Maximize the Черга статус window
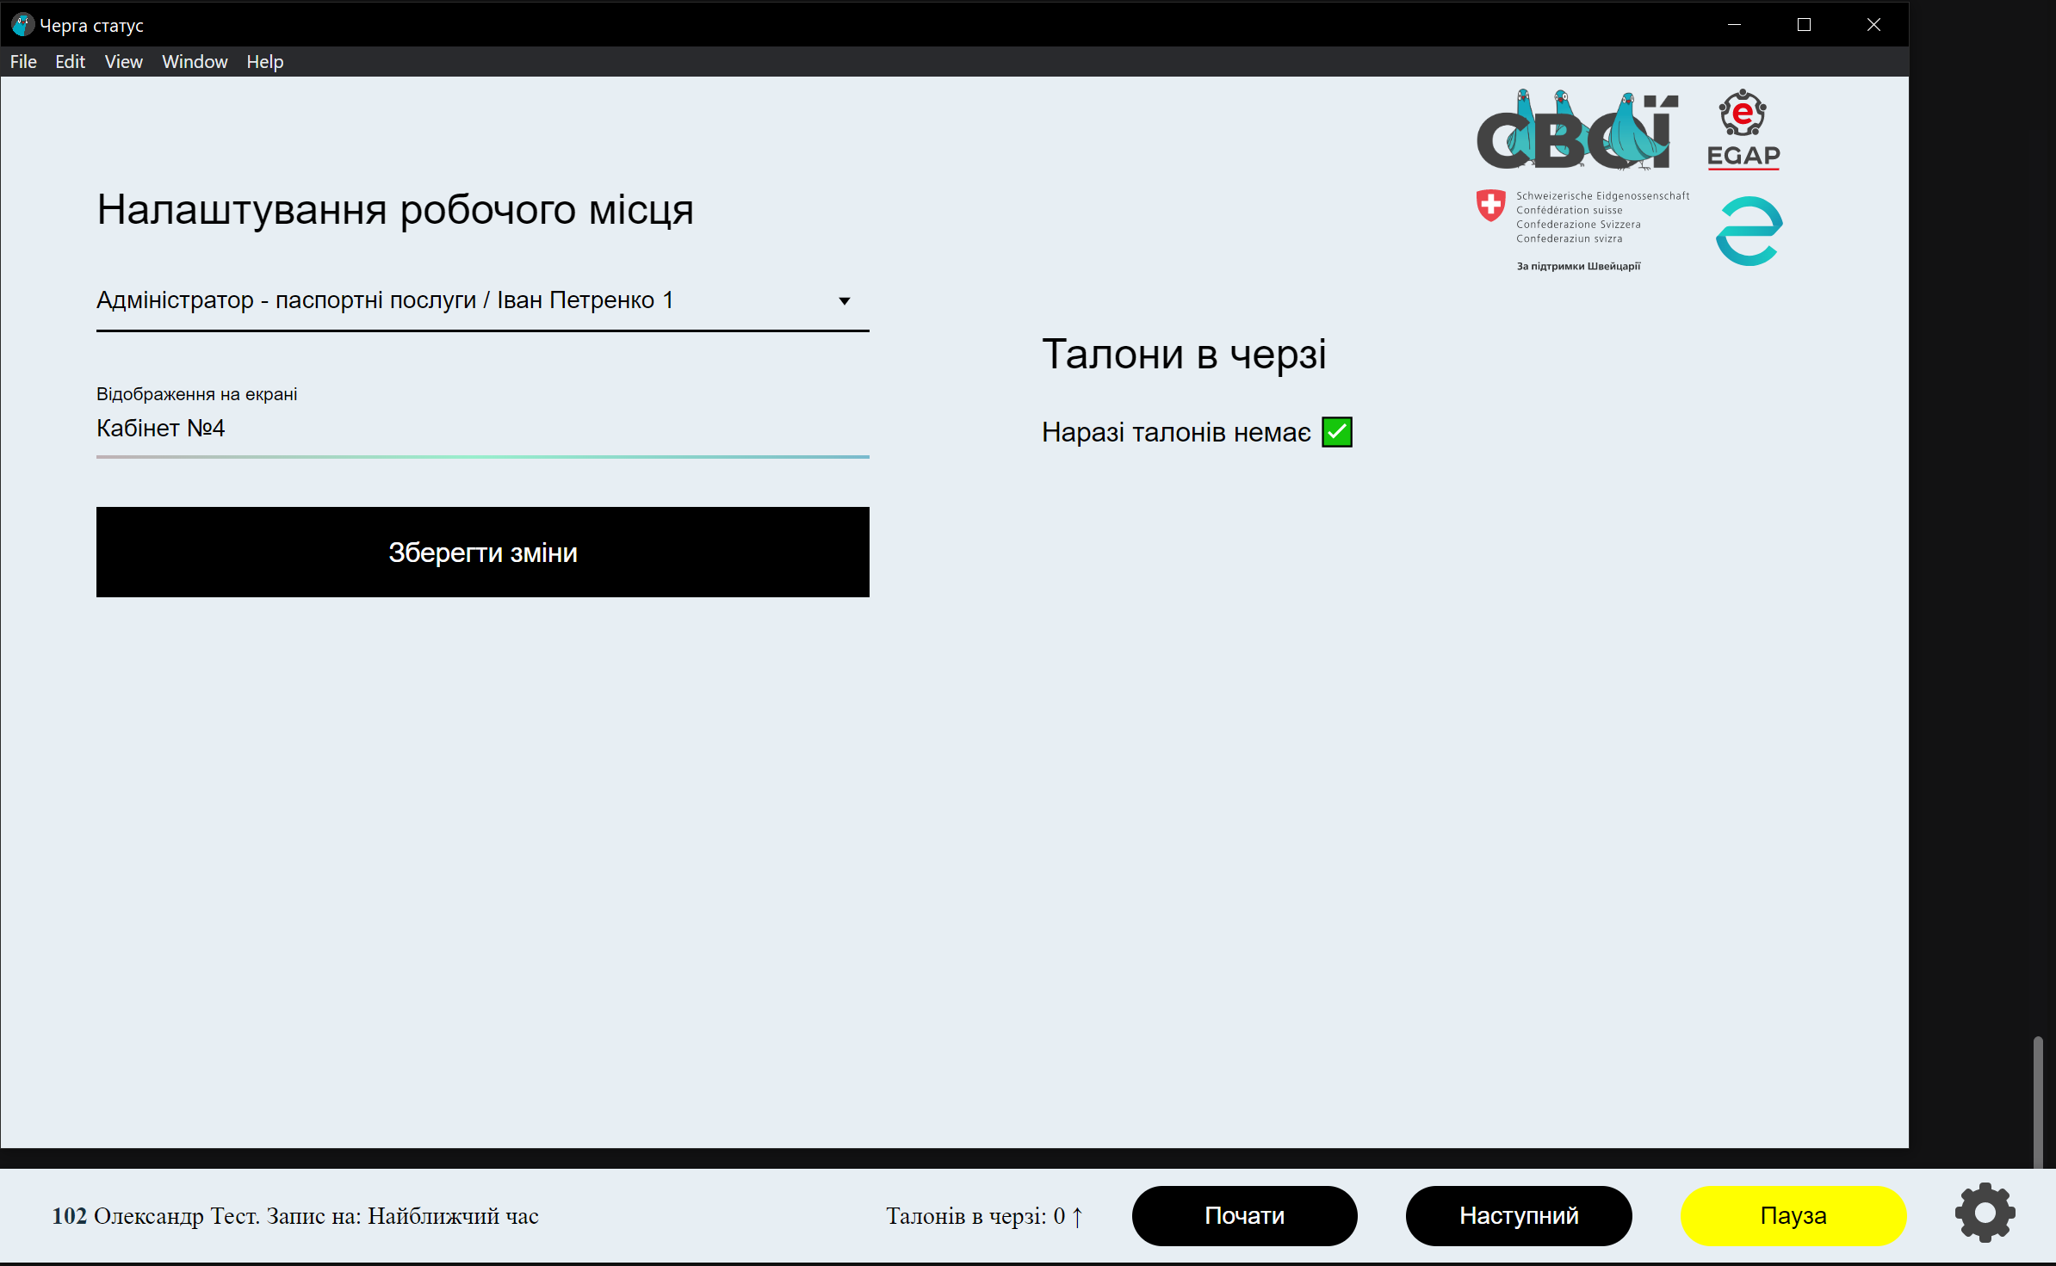This screenshot has width=2056, height=1266. click(x=1804, y=25)
